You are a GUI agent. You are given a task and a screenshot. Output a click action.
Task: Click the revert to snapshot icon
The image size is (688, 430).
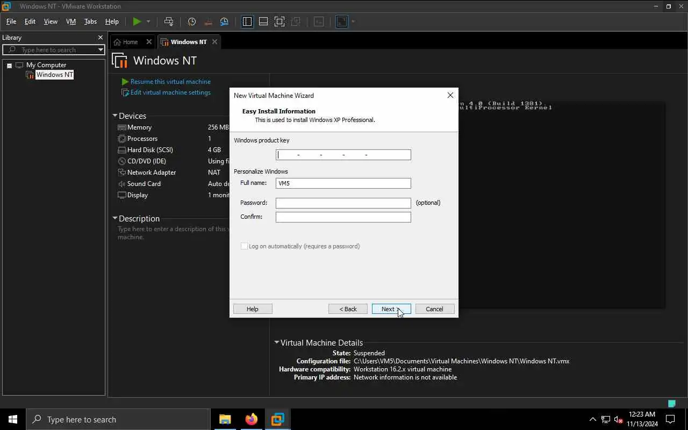209,21
